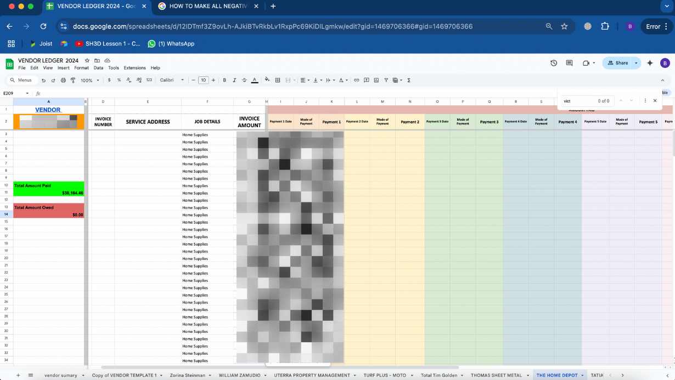Undo the last action in toolbar
This screenshot has width=675, height=380.
43,80
